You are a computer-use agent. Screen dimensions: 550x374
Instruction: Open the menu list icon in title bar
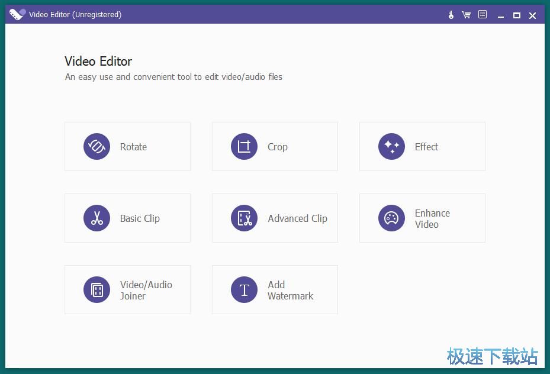point(483,14)
